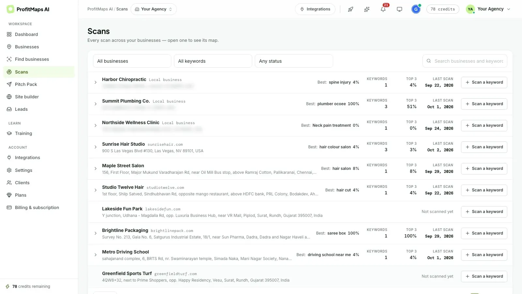Screen dimensions: 522x294
Task: Expand the Brightline Packaging row
Action: pos(96,233)
